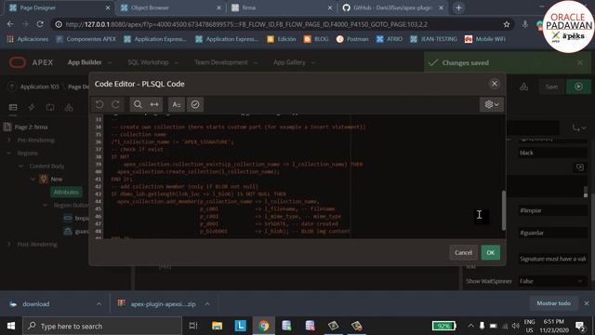Select Rendering tab icon in left pane
The width and height of the screenshot is (595, 335).
13,108
